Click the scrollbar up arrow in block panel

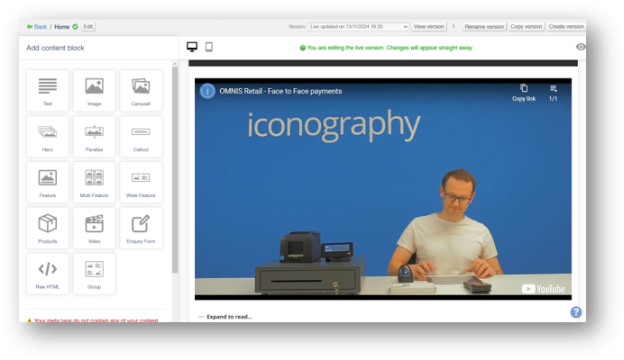(x=175, y=64)
